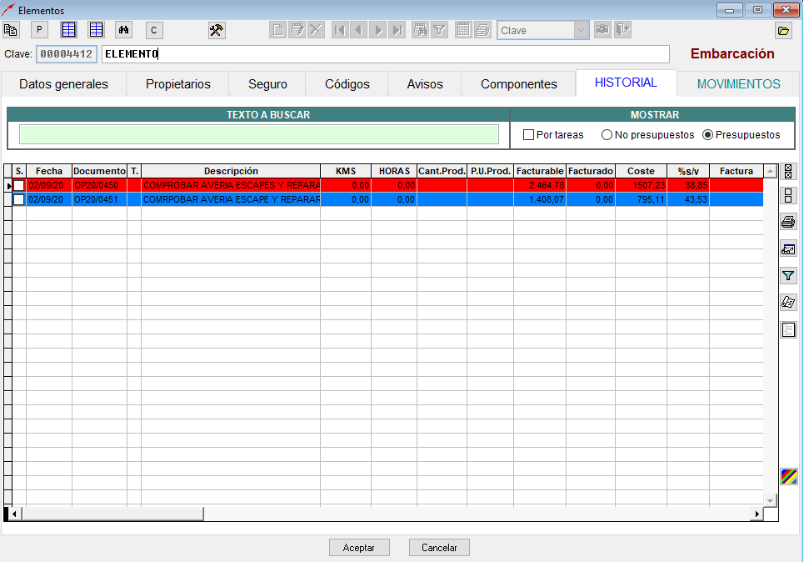Click the C toolbar button
804x587 pixels.
154,30
